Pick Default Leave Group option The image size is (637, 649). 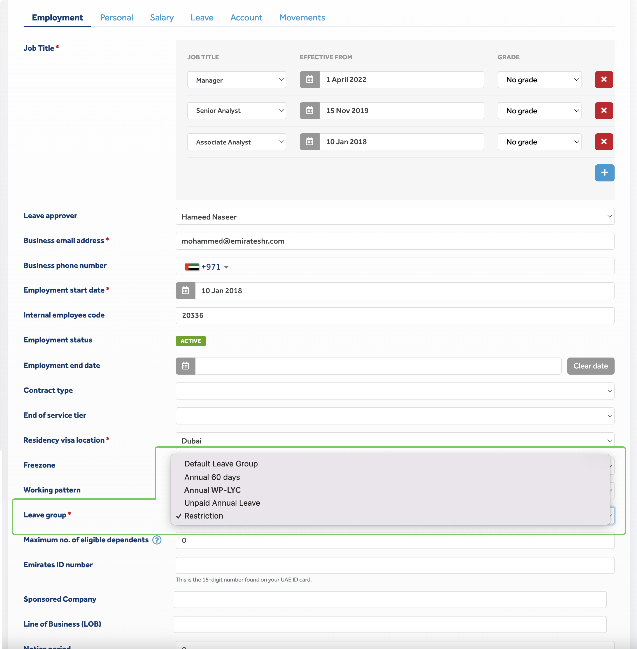click(x=221, y=464)
